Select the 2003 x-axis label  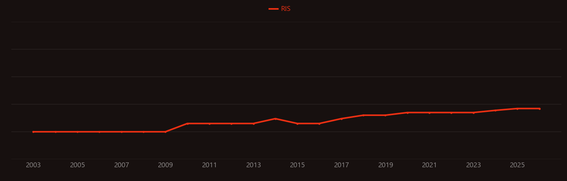click(x=33, y=165)
